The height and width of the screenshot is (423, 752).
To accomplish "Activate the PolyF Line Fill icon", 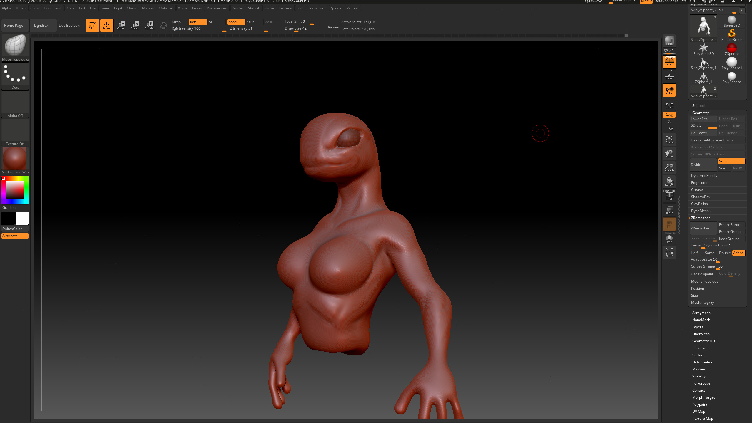I will point(669,195).
